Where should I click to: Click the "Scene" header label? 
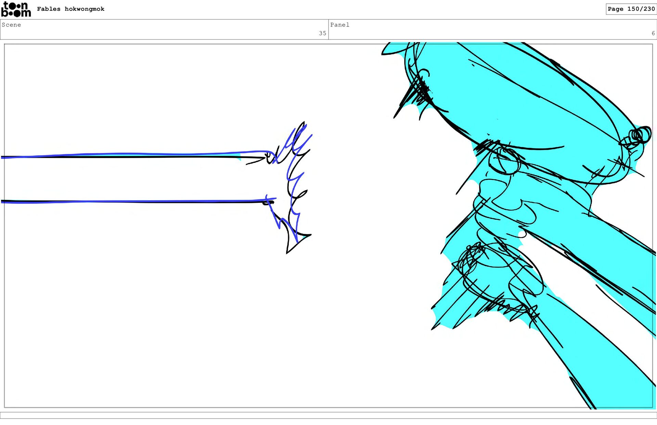(11, 25)
